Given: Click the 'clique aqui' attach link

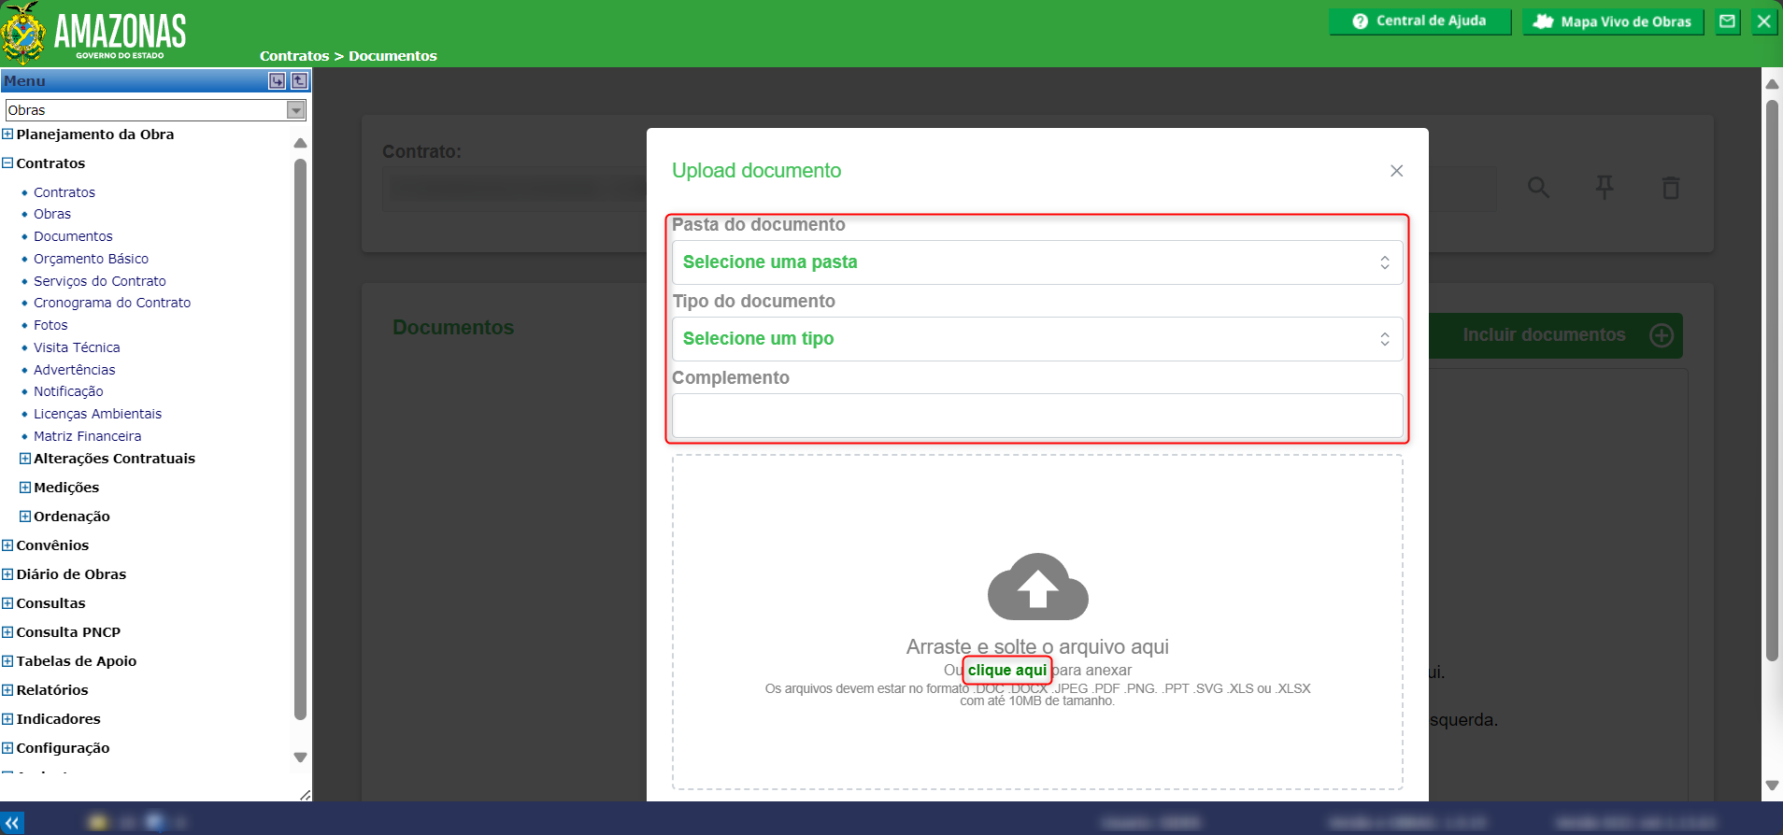Looking at the screenshot, I should [1007, 670].
